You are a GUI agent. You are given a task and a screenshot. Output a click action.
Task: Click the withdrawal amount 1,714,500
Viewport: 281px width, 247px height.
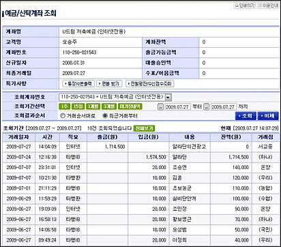click(x=115, y=147)
